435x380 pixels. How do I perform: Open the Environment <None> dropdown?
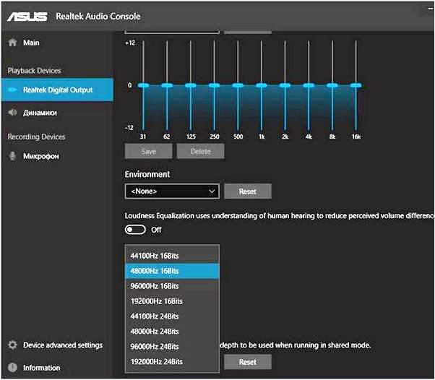click(172, 191)
